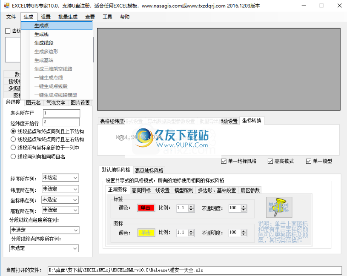Viewport: 347px width, 276px height.
Task: Switch to the 多边形、基站设置 tab
Action: [x=217, y=190]
